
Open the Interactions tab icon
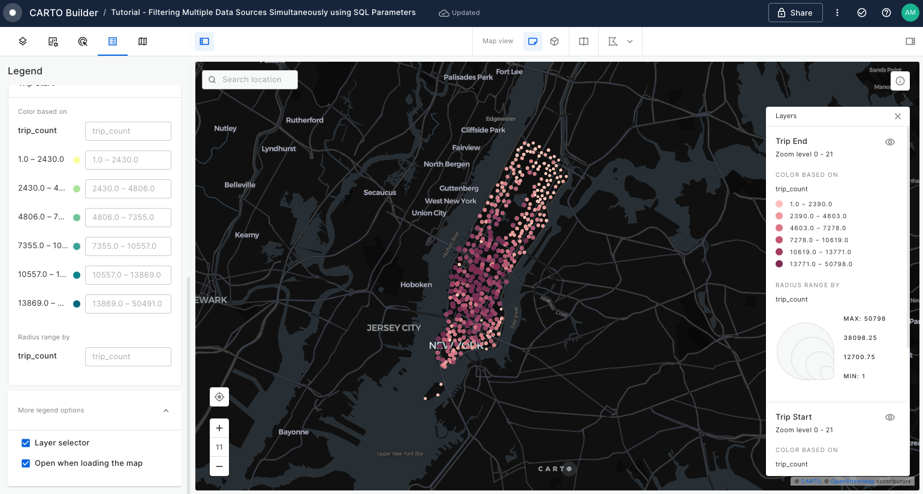(83, 41)
